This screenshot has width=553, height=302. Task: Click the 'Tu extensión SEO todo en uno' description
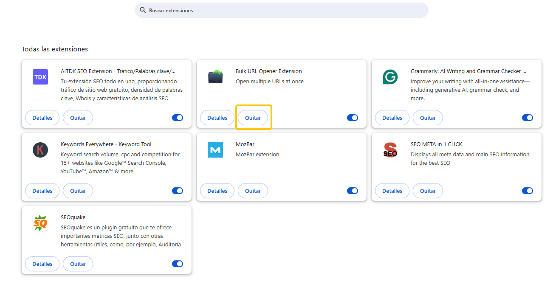coord(121,90)
